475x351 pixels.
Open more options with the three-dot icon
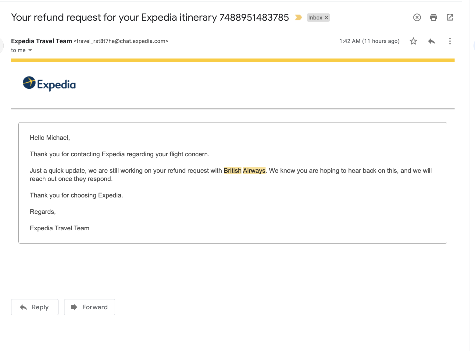450,41
